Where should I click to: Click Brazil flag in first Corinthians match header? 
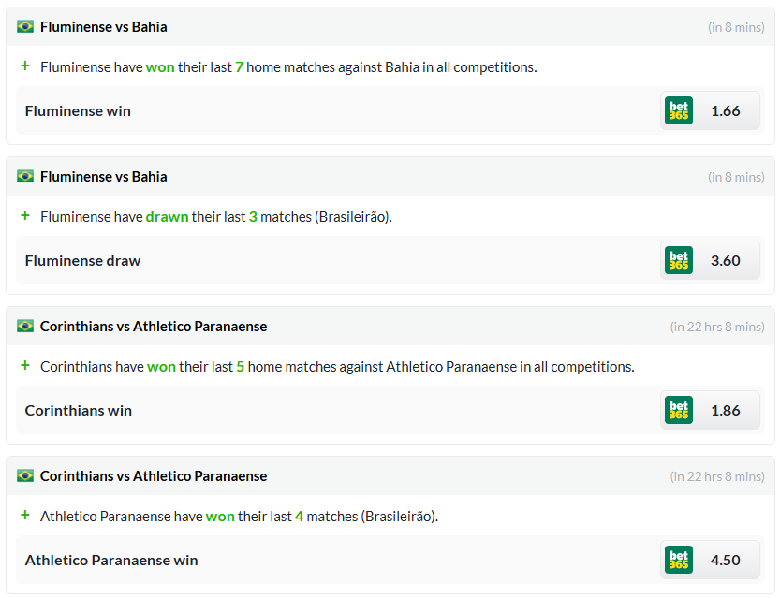(x=25, y=326)
